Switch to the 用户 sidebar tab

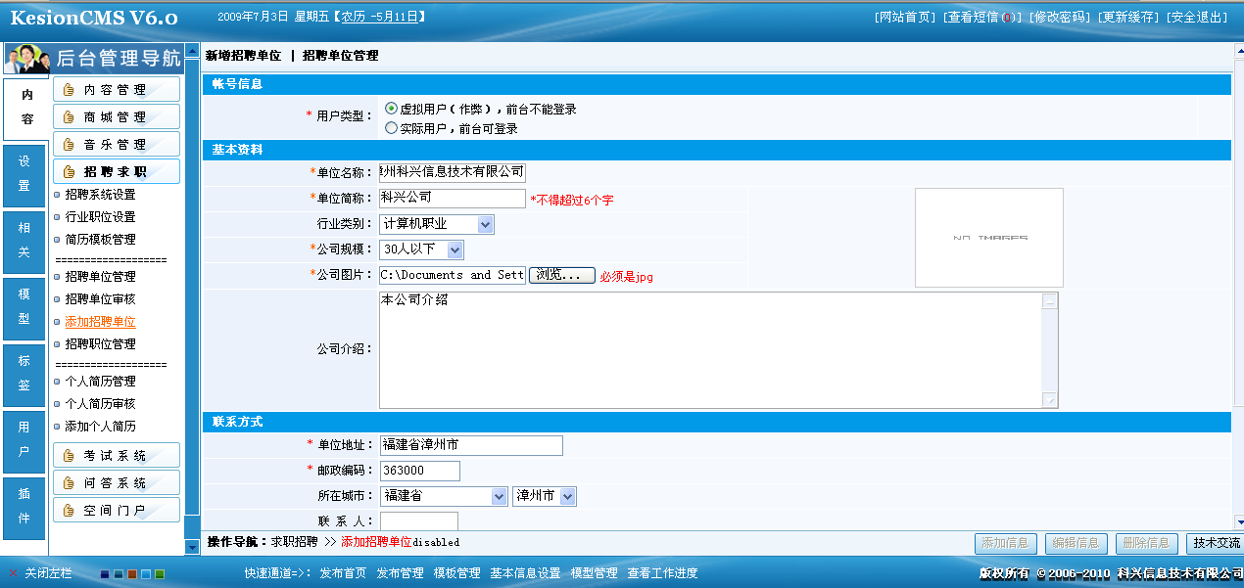(x=24, y=440)
